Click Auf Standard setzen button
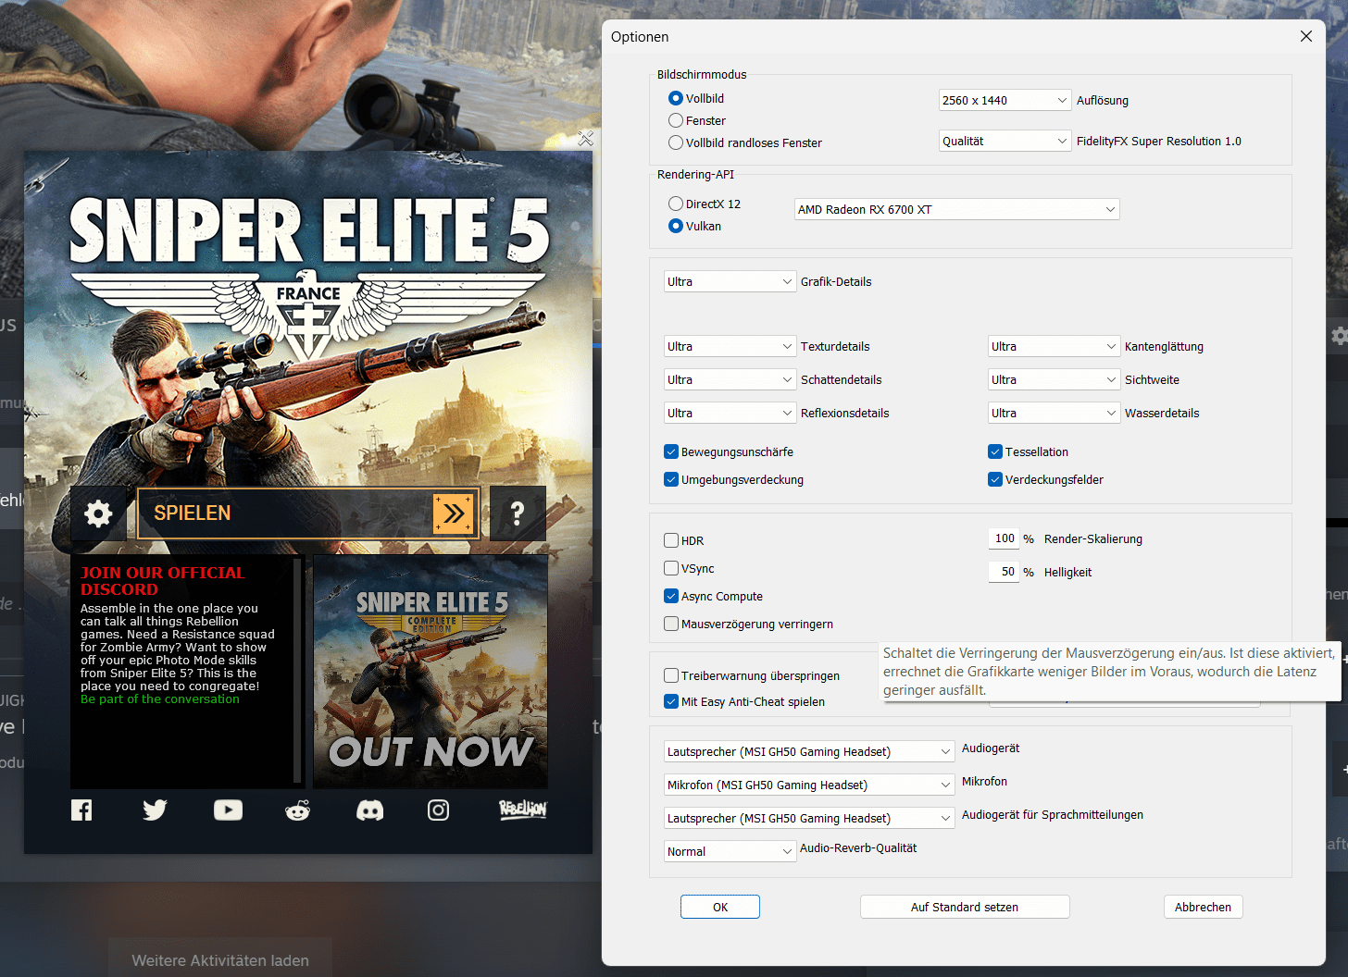 tap(965, 907)
